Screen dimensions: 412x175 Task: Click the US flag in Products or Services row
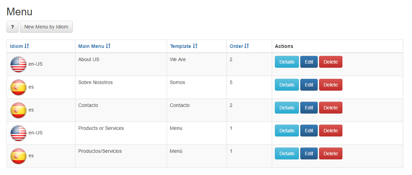(x=18, y=133)
